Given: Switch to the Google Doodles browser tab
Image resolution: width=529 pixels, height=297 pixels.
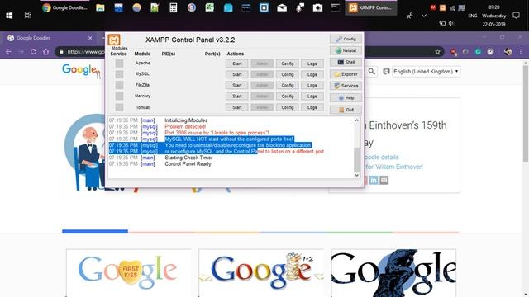Looking at the screenshot, I should (x=50, y=38).
